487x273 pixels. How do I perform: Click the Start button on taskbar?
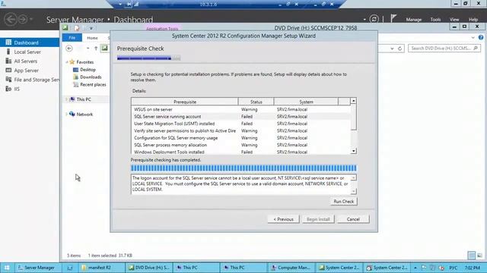tap(7, 268)
